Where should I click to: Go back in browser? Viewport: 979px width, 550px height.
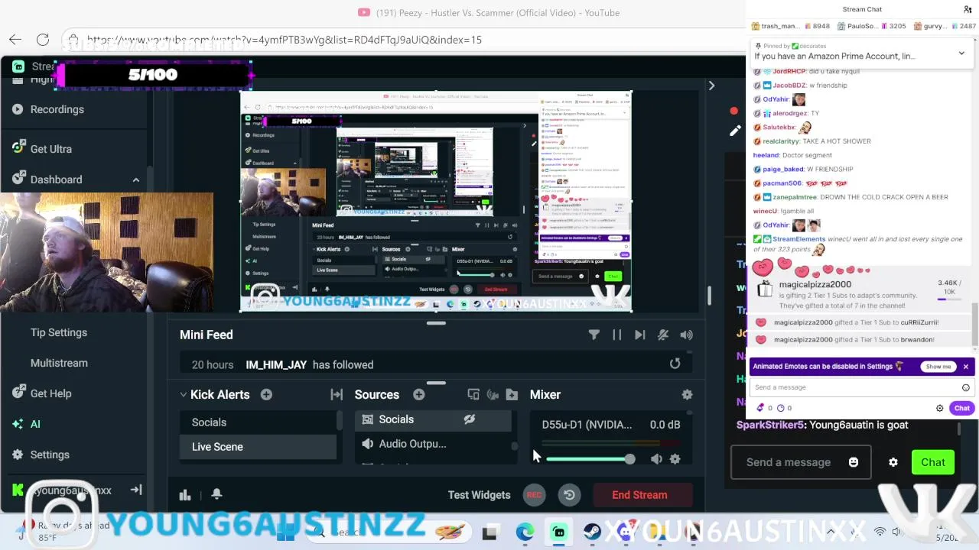point(15,40)
